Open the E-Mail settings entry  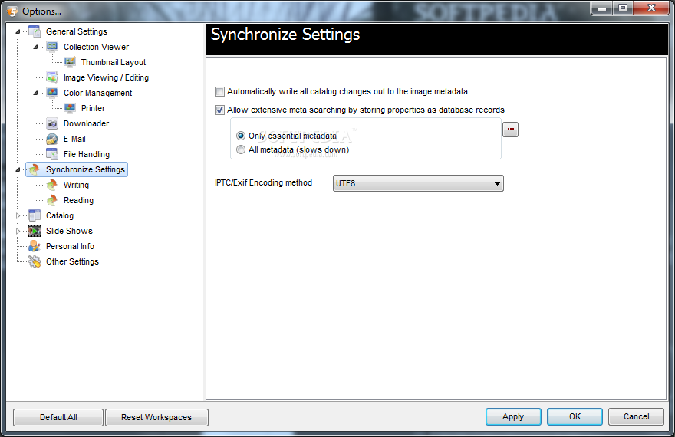74,139
